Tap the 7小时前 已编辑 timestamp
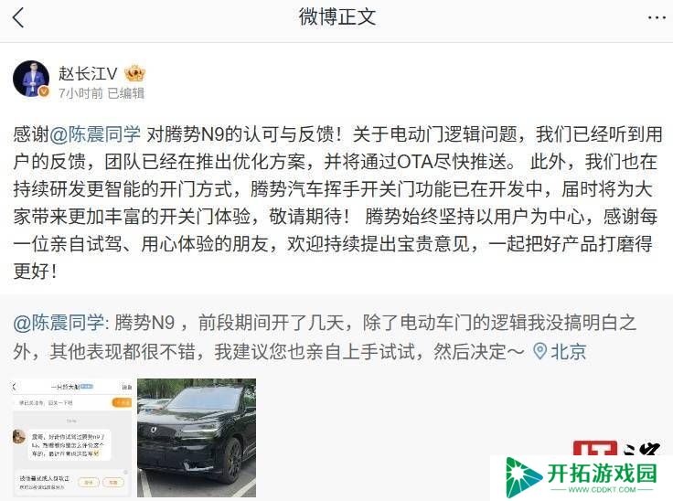Viewport: 673px width, 501px height. coord(101,92)
